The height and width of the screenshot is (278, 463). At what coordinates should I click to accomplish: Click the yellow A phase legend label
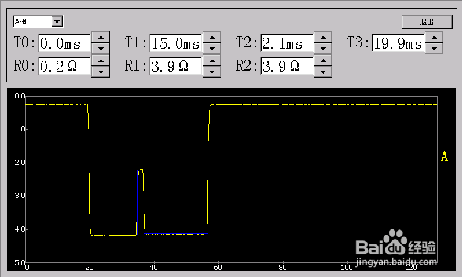[444, 156]
